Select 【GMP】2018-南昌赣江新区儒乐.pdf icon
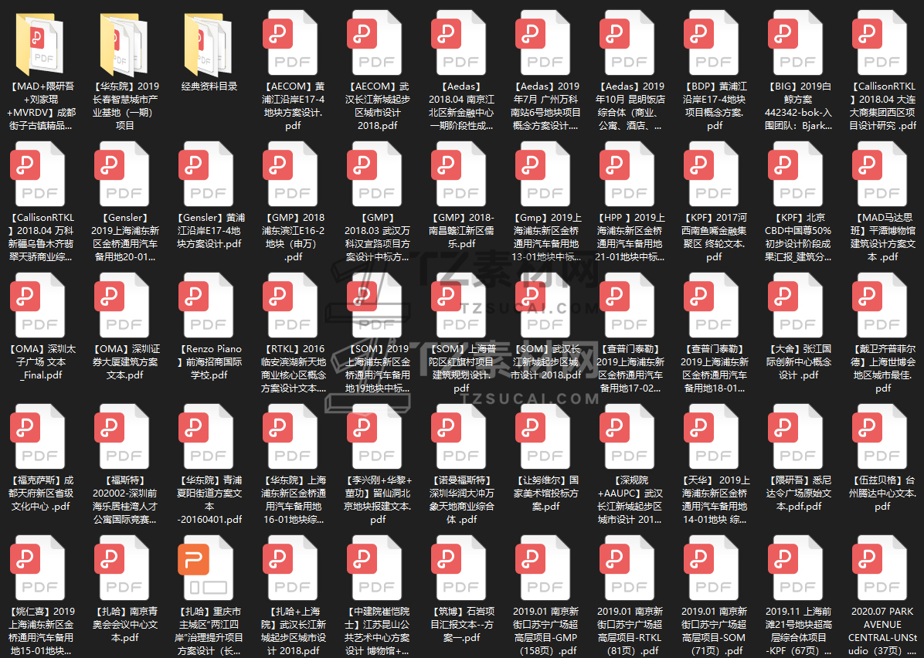The image size is (924, 658). pyautogui.click(x=458, y=175)
